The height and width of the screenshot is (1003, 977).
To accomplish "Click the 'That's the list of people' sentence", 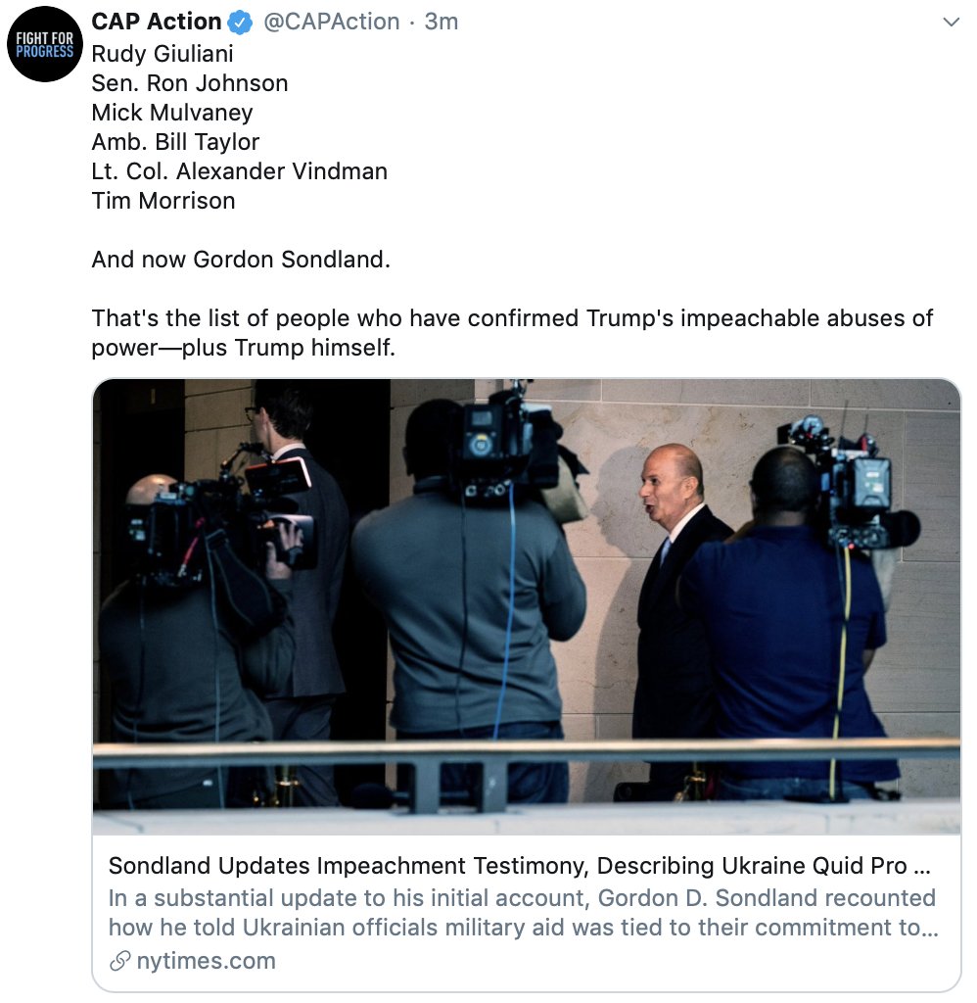I will (512, 318).
